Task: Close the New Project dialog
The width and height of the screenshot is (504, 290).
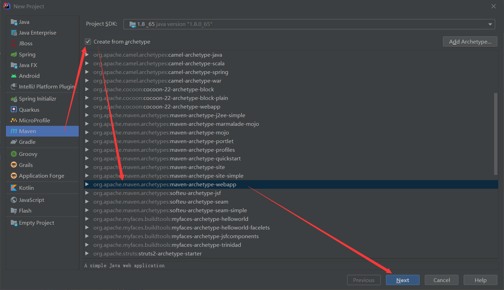Action: [494, 6]
